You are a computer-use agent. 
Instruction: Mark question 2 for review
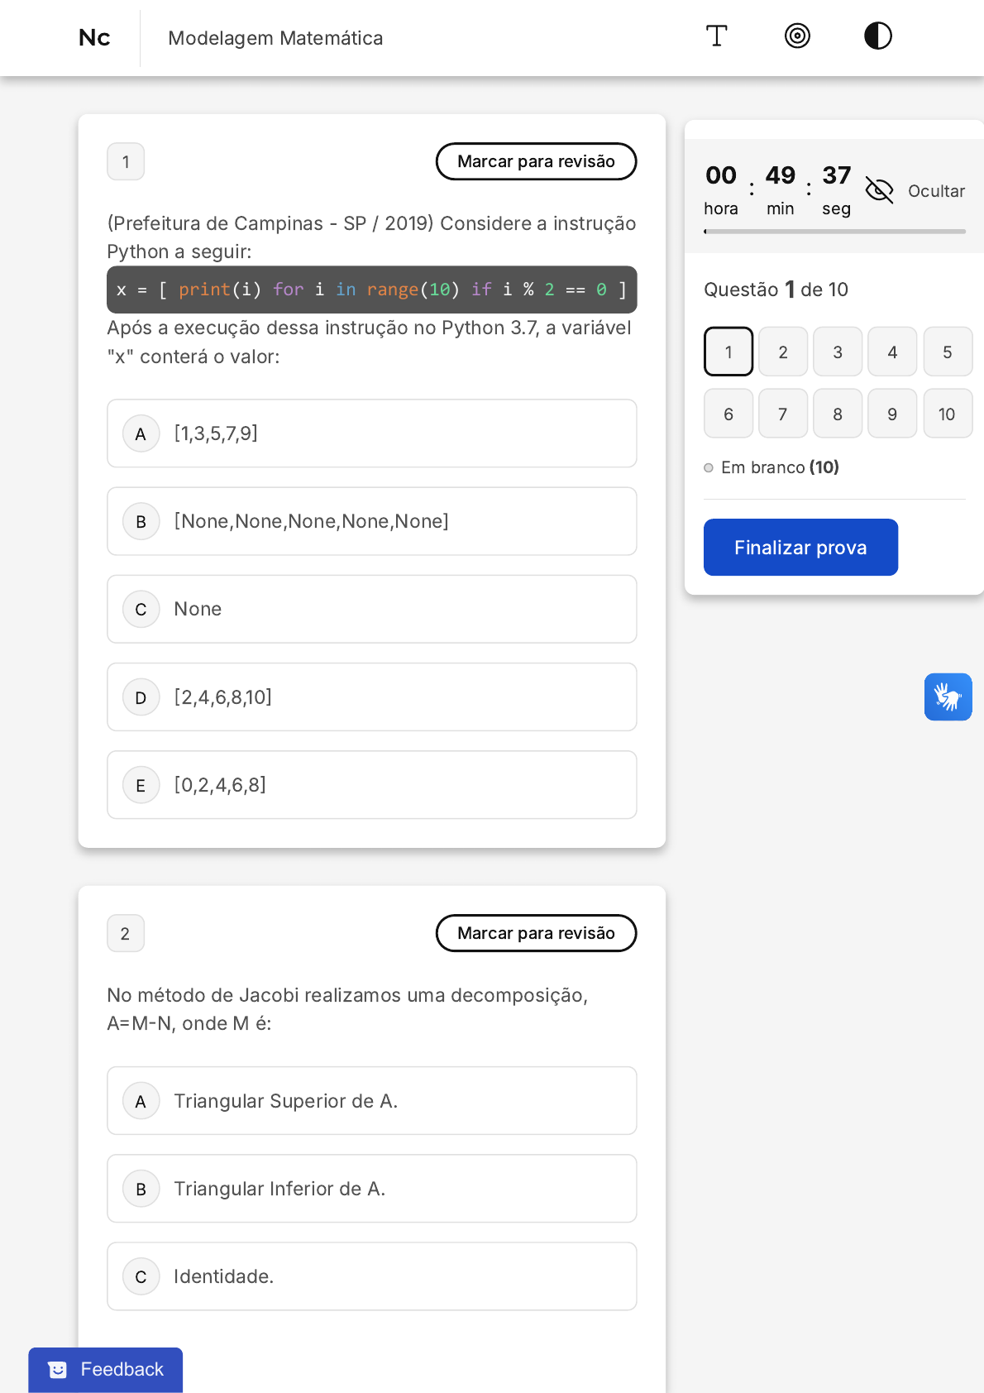pyautogui.click(x=536, y=933)
